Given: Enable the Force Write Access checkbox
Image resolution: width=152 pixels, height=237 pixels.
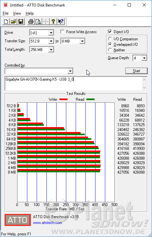Looking at the screenshot, I should [x=62, y=32].
